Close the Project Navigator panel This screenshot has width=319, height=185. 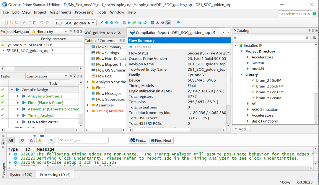(81, 32)
